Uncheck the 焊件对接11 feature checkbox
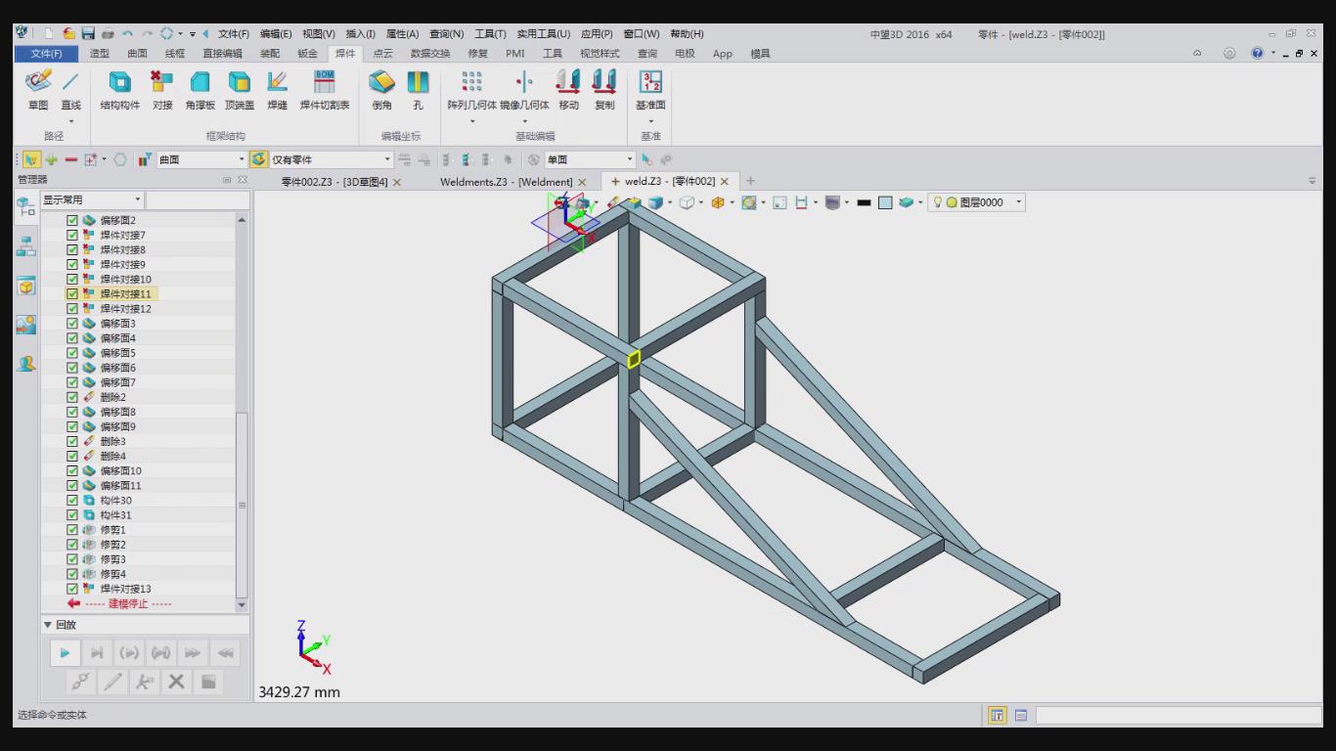 point(72,293)
